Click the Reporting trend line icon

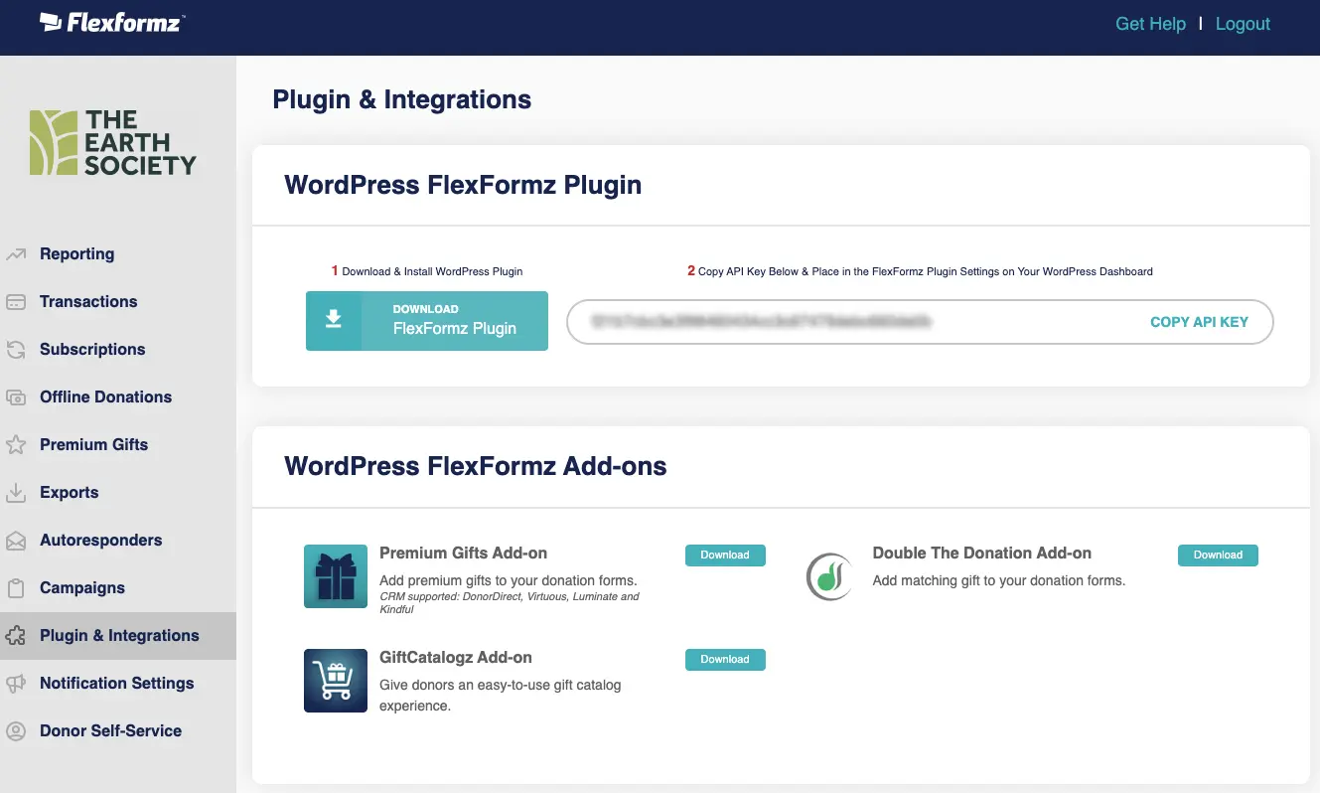coord(16,254)
